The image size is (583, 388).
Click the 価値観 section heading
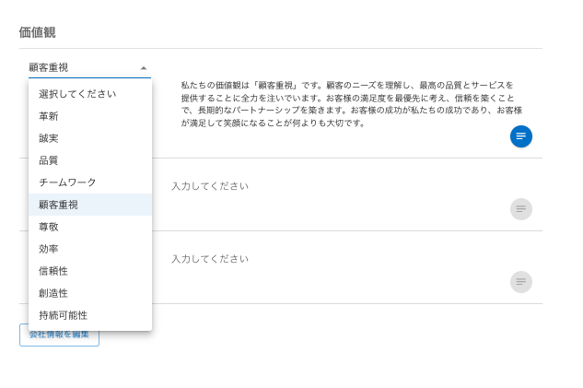(x=37, y=32)
